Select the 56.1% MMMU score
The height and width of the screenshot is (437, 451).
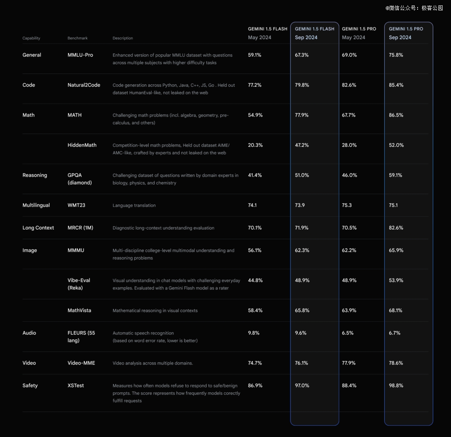click(x=255, y=250)
